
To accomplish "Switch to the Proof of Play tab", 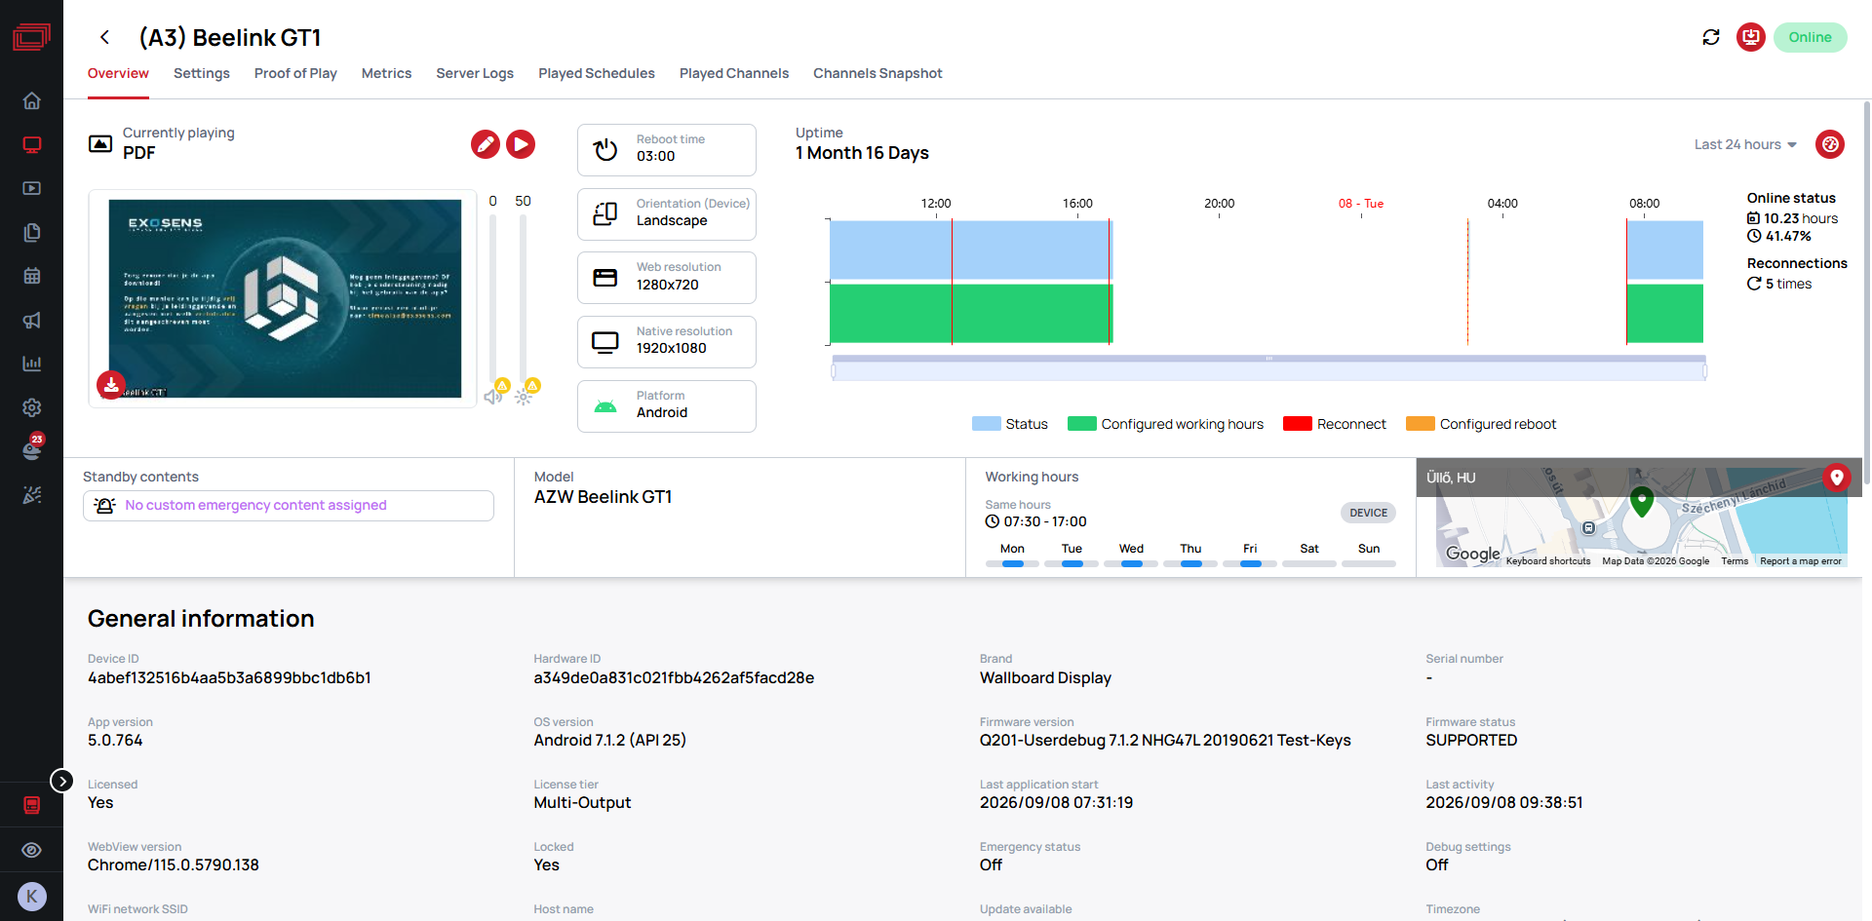I will [x=295, y=73].
